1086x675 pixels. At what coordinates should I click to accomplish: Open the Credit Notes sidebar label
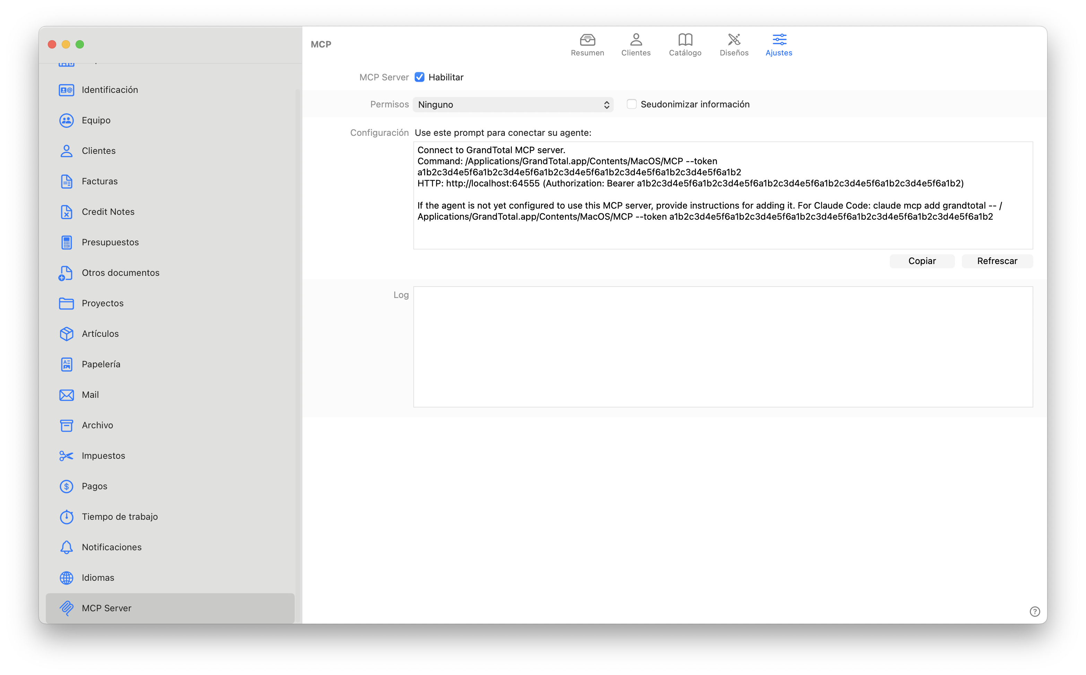pyautogui.click(x=108, y=212)
